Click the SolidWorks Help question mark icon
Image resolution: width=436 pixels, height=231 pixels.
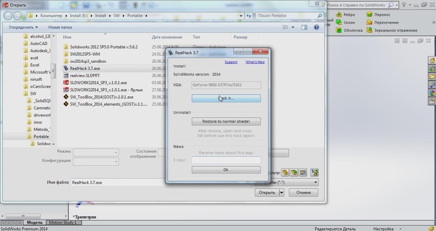404,5
